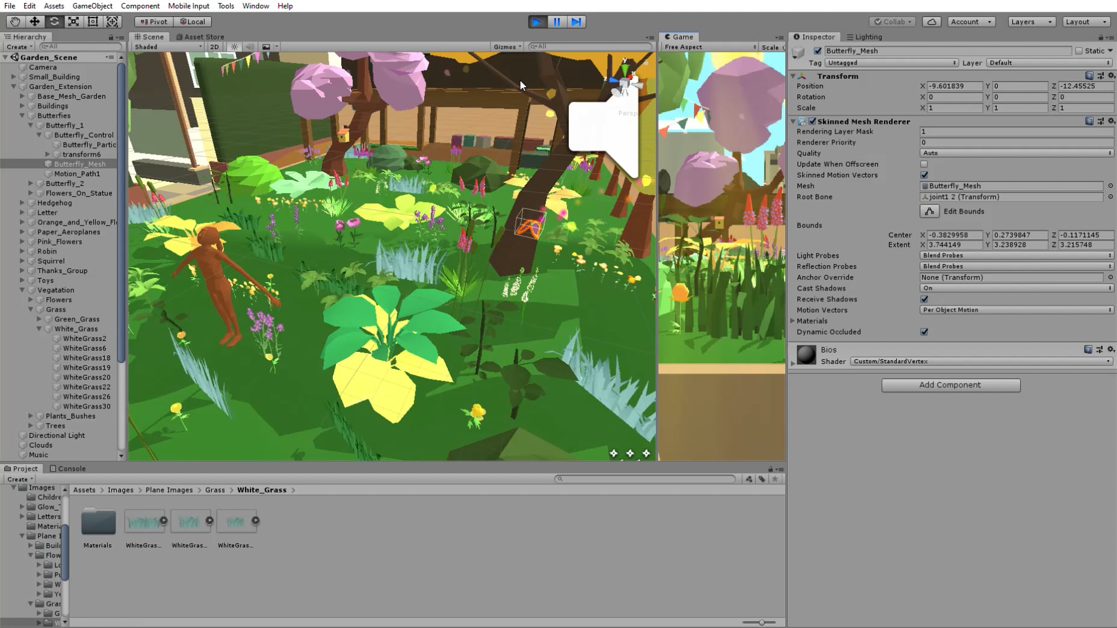Uncheck Receive Shadows checkbox

[924, 299]
